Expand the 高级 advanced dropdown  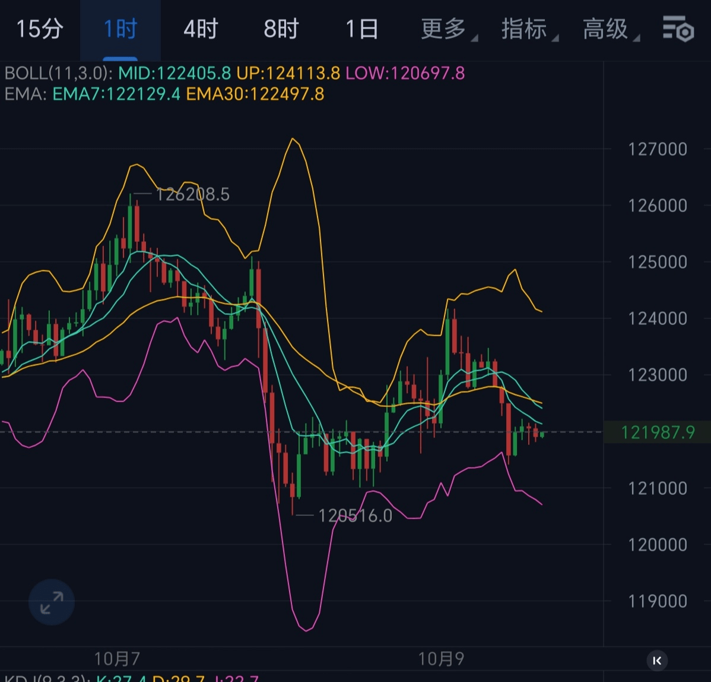606,29
